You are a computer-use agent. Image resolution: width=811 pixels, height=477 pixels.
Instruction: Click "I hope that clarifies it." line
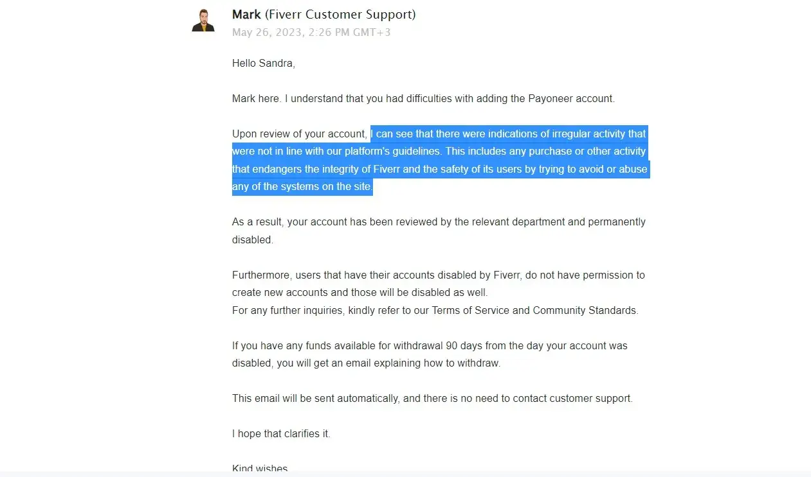coord(281,434)
